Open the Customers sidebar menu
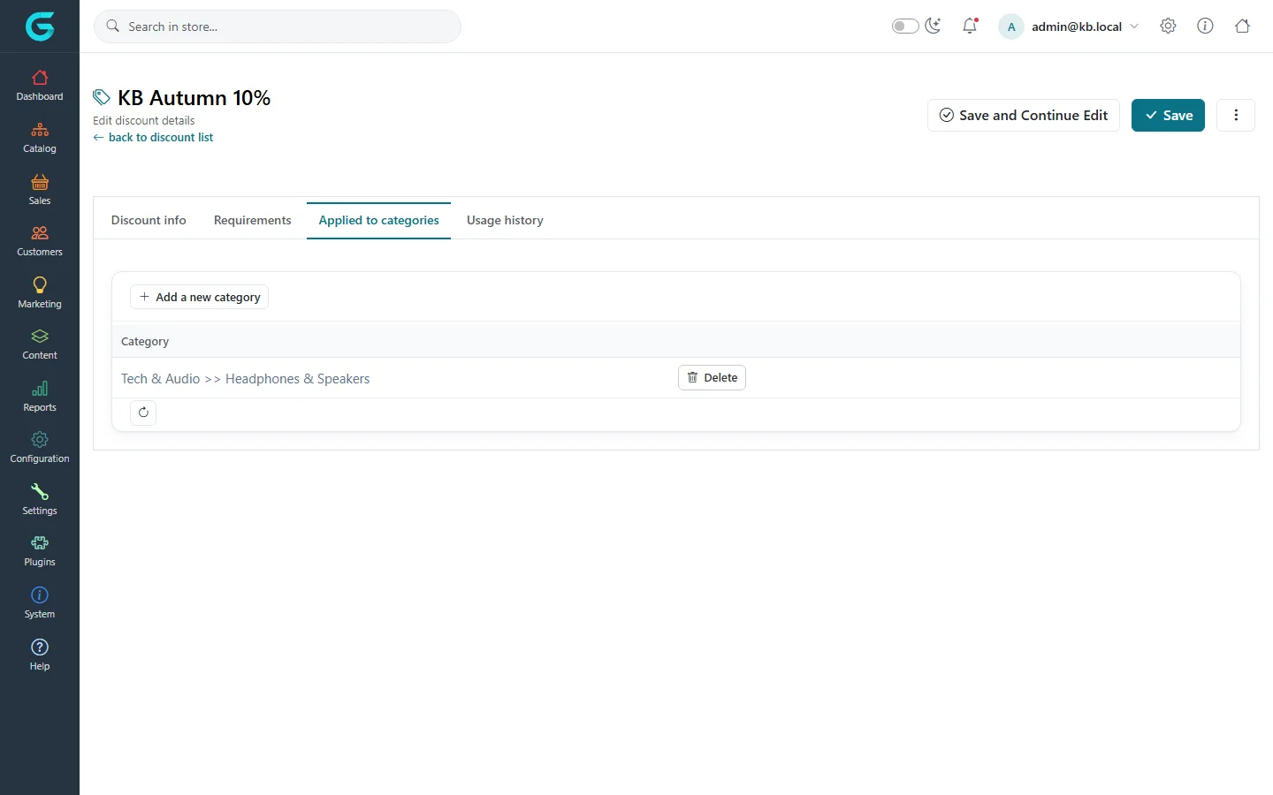The height and width of the screenshot is (795, 1273). [40, 241]
